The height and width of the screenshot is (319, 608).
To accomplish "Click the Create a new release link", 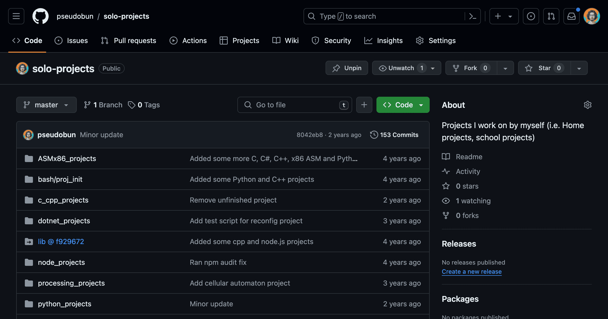I will point(471,271).
